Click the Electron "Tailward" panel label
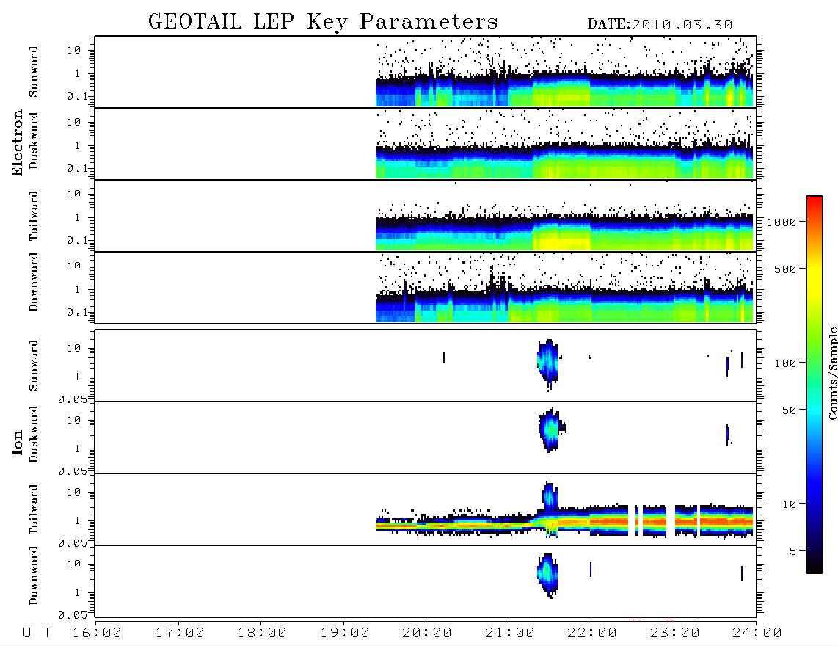Screen dimensions: 838x646 click(34, 216)
